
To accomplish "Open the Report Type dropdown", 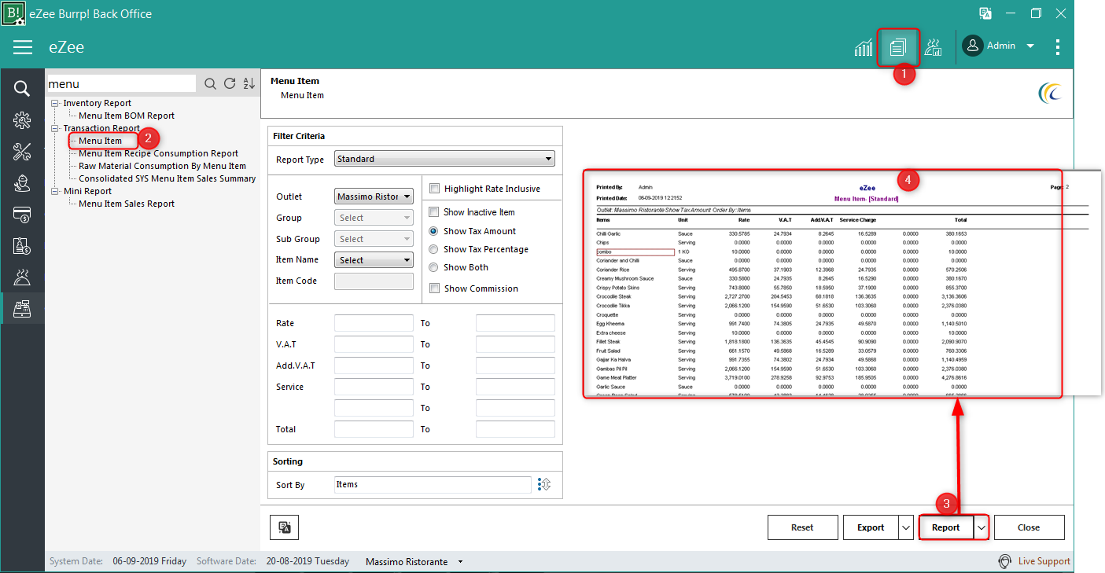I will (444, 159).
